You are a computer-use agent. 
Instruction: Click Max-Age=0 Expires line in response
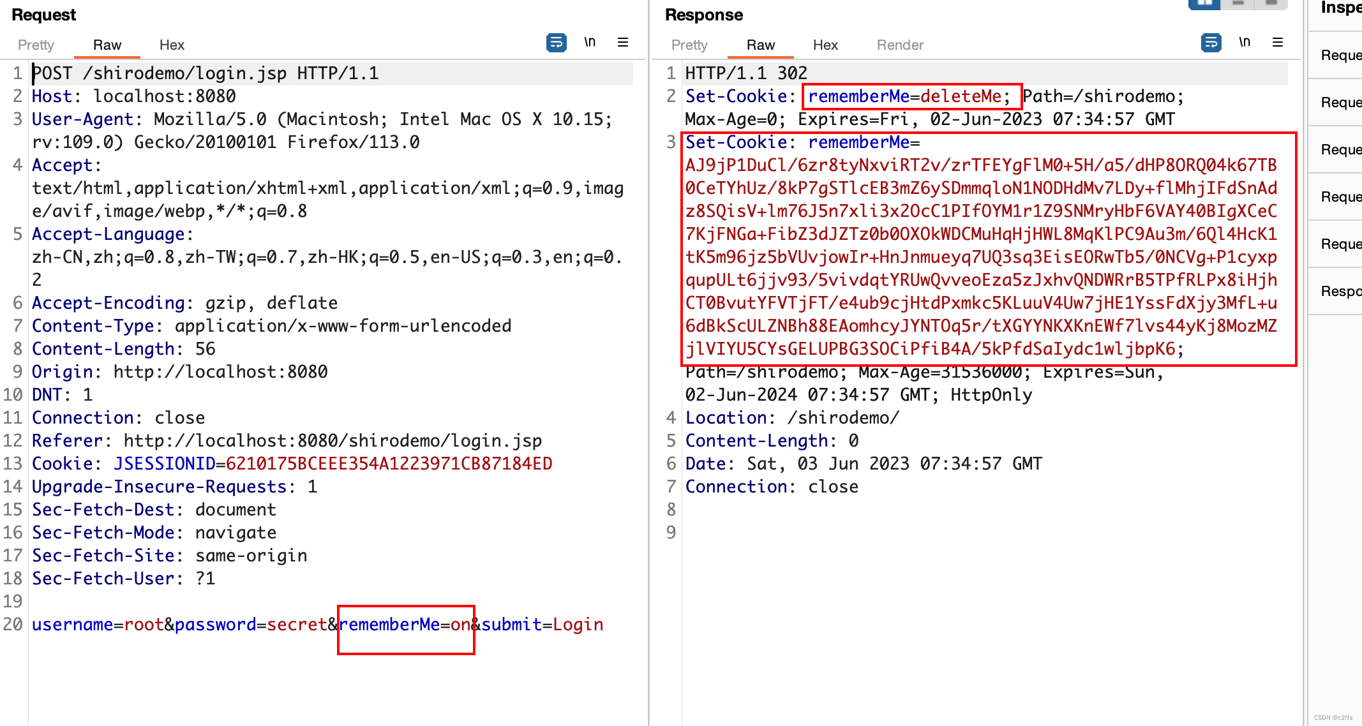(x=931, y=119)
